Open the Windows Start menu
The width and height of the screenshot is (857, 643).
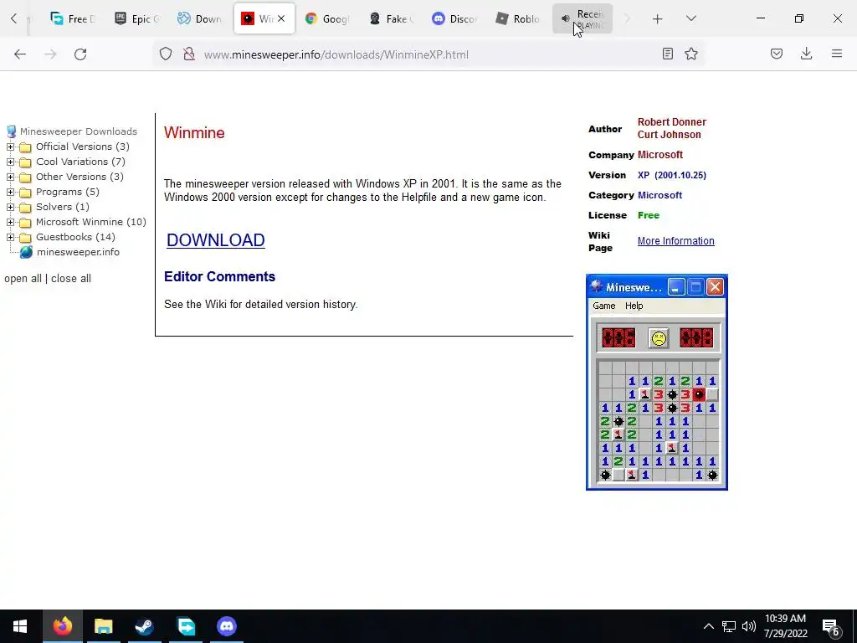[x=20, y=626]
